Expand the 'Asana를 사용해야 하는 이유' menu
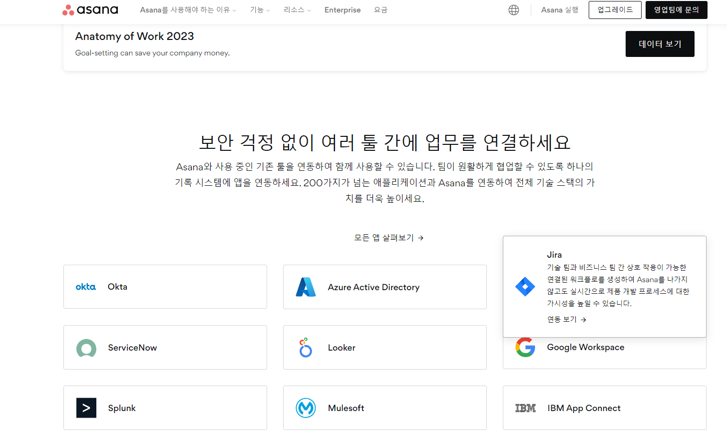 coord(188,10)
